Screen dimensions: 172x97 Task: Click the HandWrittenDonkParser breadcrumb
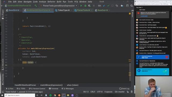click(x=25, y=85)
